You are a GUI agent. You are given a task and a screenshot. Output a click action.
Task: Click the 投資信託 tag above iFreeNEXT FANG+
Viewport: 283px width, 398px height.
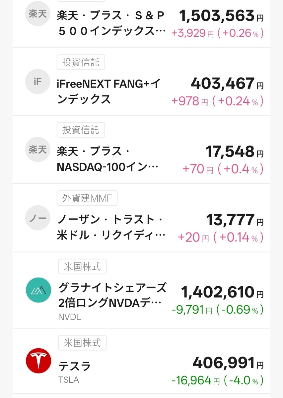coord(81,62)
